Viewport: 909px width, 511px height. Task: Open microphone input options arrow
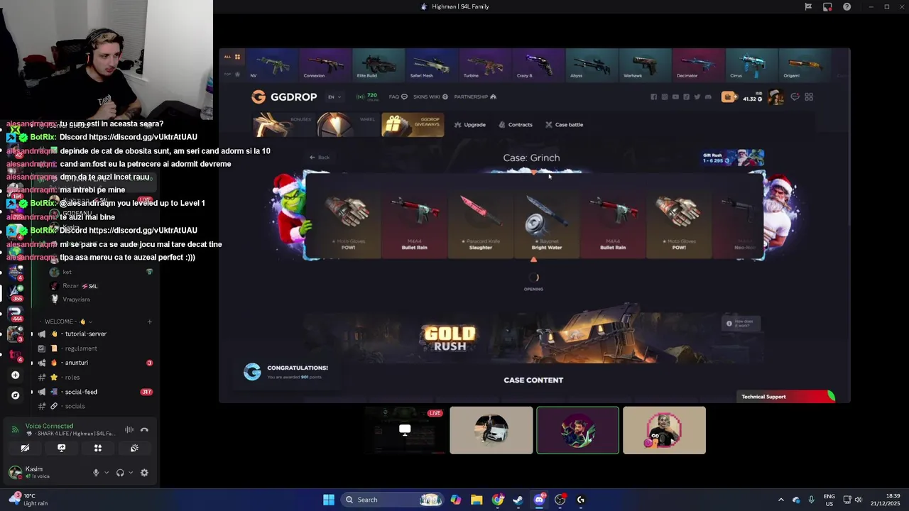coord(107,473)
